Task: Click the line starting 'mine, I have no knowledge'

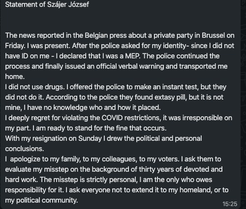Action: (83, 107)
